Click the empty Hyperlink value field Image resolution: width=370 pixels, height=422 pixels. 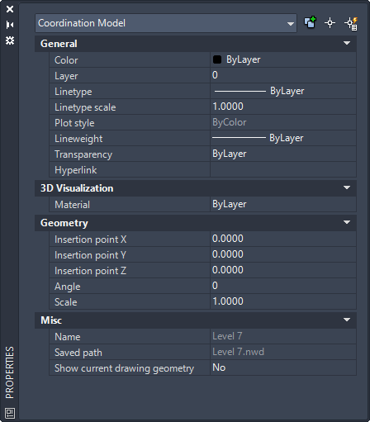point(283,169)
